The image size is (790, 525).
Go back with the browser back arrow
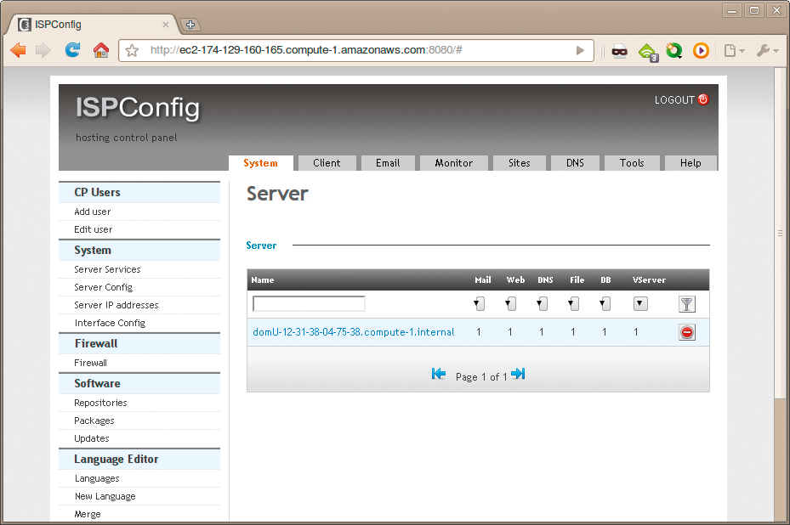(18, 50)
